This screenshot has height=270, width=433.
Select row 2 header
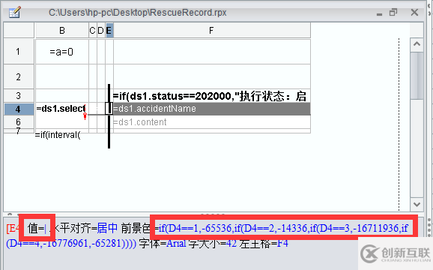(x=18, y=76)
